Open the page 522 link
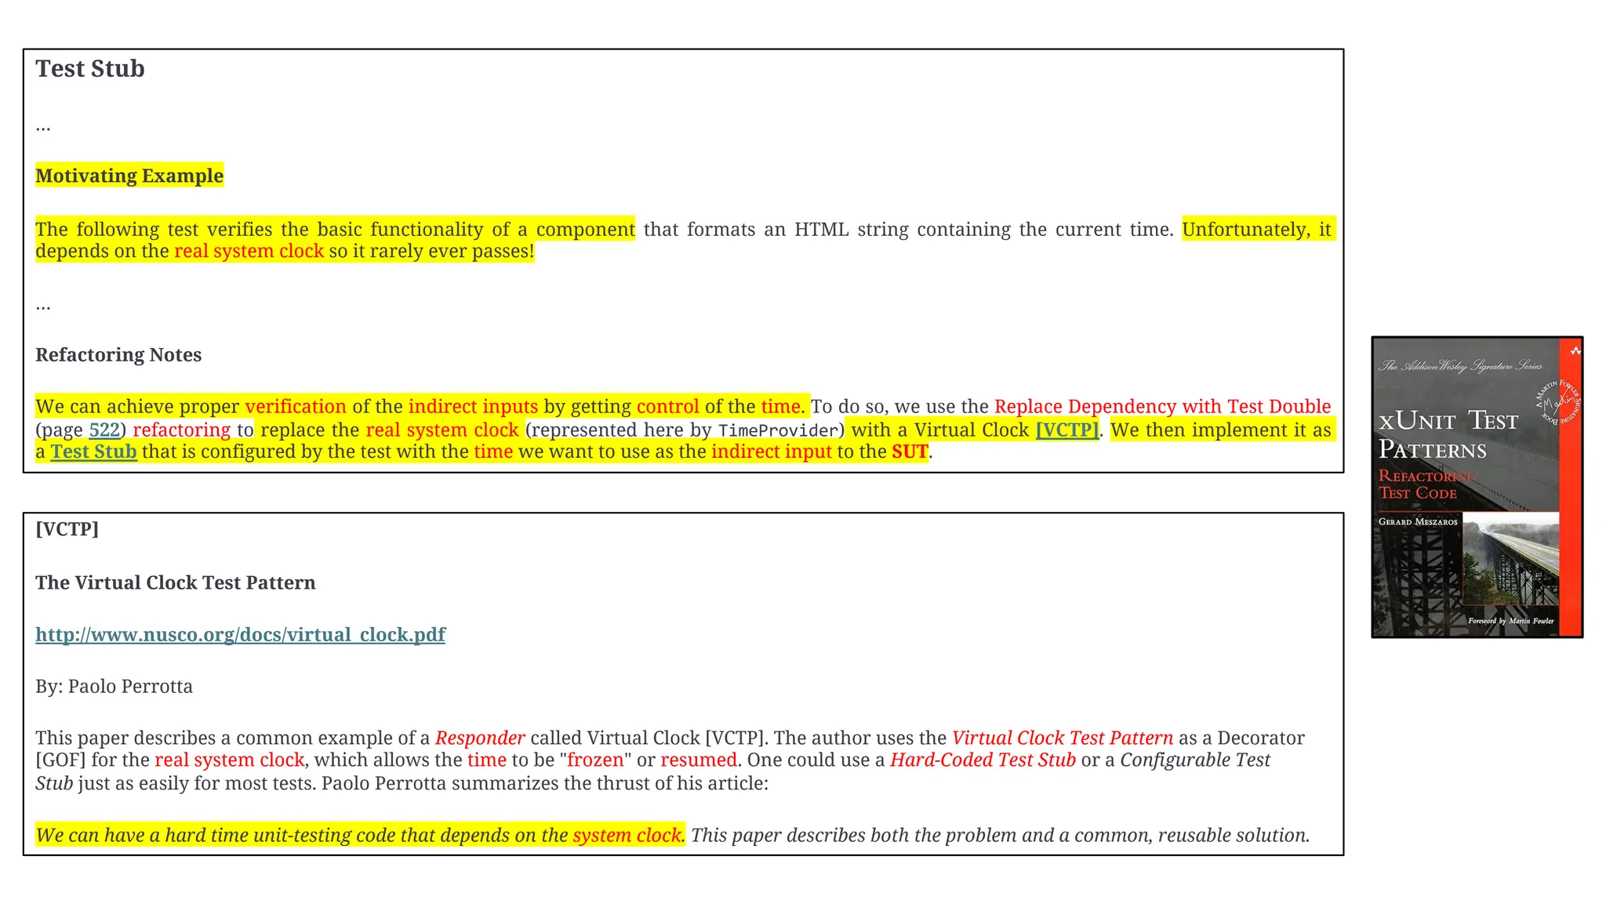 [x=104, y=430]
